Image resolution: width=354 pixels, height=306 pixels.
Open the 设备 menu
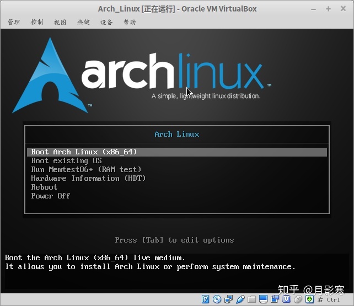(106, 22)
